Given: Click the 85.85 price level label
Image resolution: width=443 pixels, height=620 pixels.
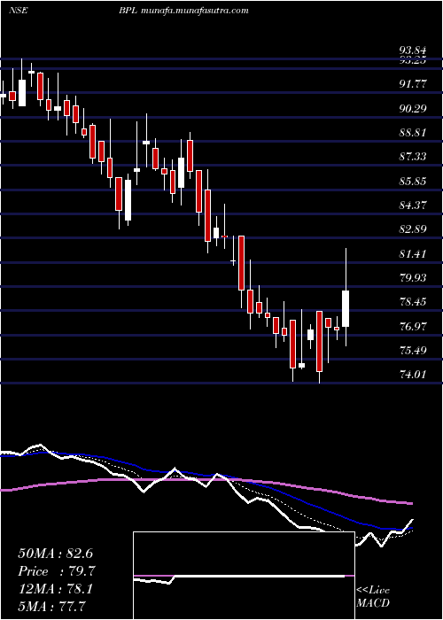Looking at the screenshot, I should [413, 181].
